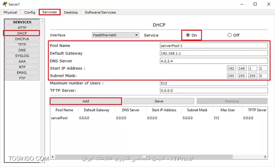The height and width of the screenshot is (167, 275).
Task: Click last octet of Subnet Mask
Action: click(263, 76)
